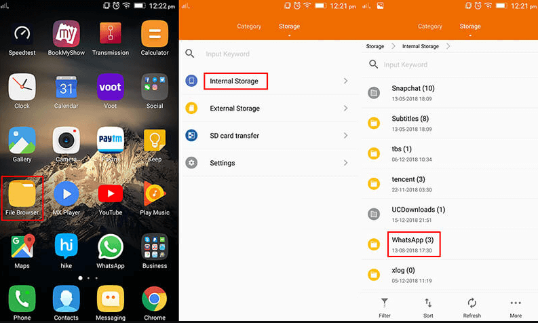The height and width of the screenshot is (323, 538).
Task: Open the Calendar app showing 31
Action: click(x=66, y=88)
